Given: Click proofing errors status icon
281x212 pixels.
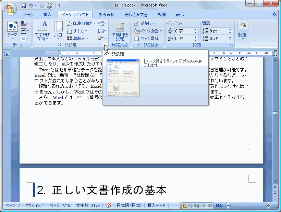Looking at the screenshot, I should [x=108, y=206].
